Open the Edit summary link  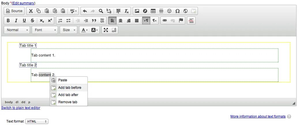tap(23, 3)
